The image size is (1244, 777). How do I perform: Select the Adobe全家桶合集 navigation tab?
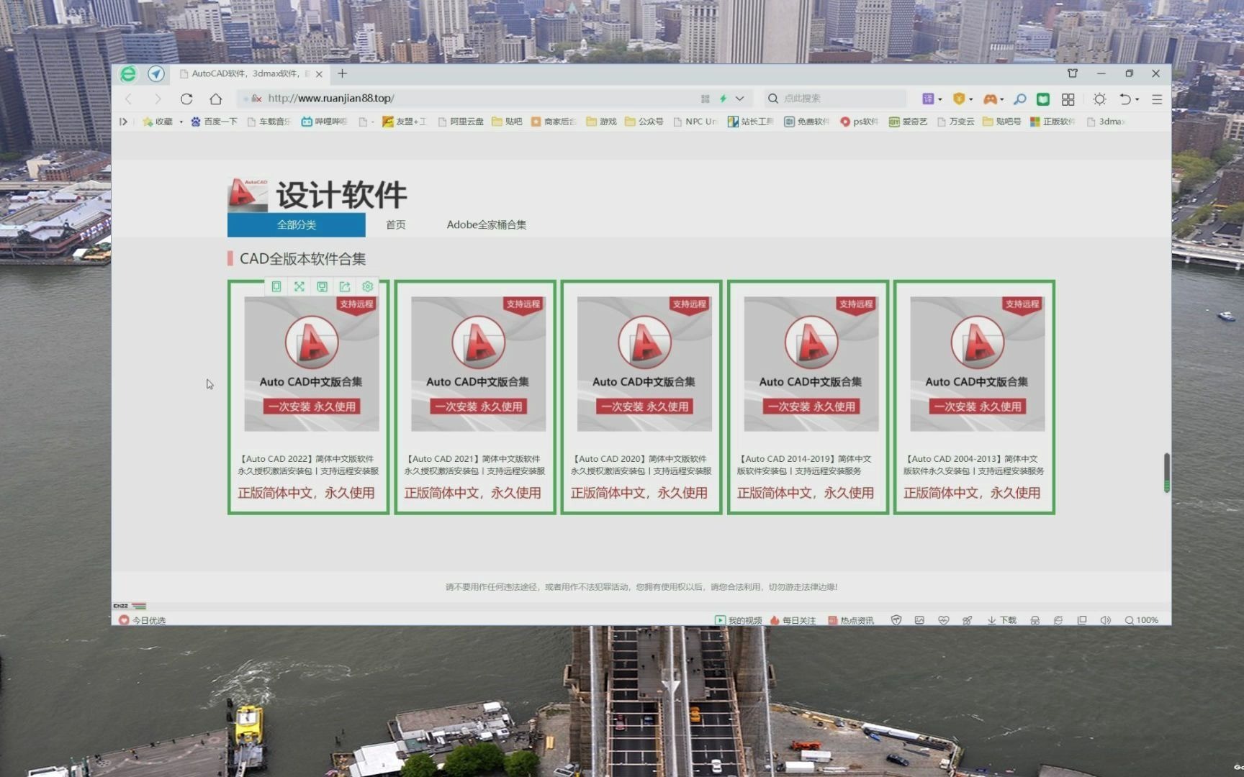coord(487,224)
